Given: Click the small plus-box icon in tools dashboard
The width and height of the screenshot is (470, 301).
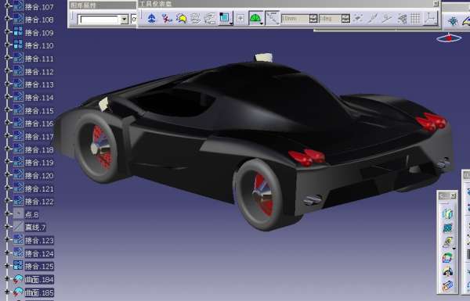Looking at the screenshot, I should pyautogui.click(x=240, y=18).
